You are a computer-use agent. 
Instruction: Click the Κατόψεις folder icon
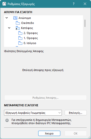click(x=18, y=28)
